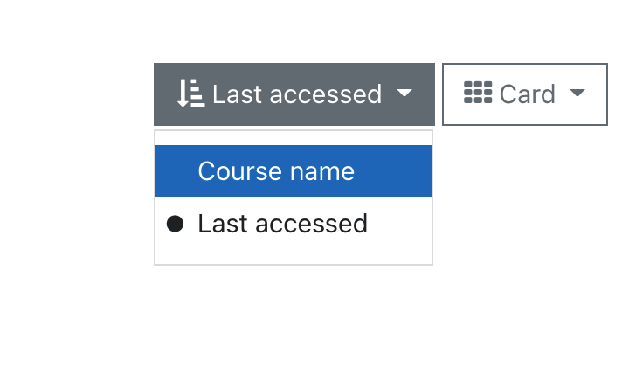
Task: Click the gray Last accessed button text
Action: 297,94
